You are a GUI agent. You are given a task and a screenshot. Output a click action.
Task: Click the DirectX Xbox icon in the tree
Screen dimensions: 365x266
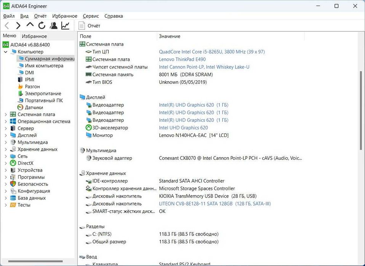13,163
